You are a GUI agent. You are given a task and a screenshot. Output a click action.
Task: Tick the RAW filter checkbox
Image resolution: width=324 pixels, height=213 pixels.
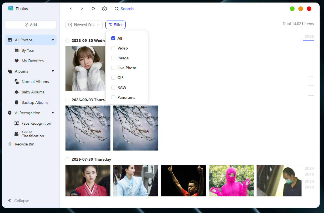click(x=113, y=88)
